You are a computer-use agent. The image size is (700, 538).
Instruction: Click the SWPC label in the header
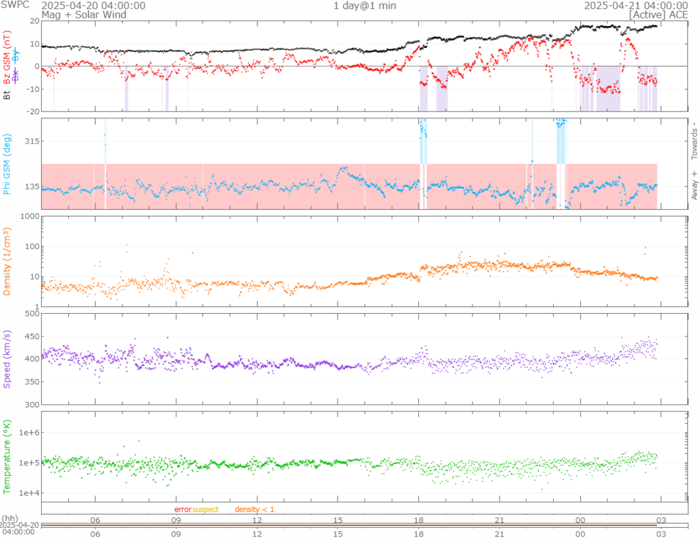(16, 5)
